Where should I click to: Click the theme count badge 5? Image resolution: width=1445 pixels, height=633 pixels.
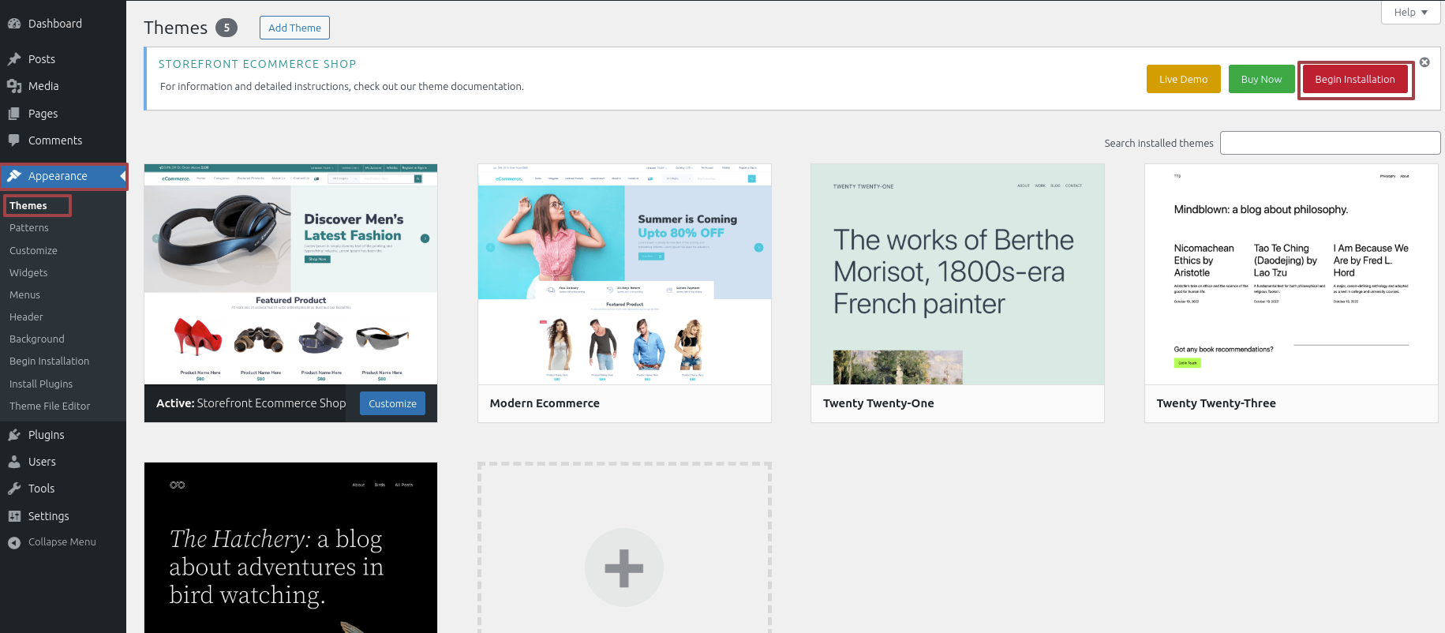[x=226, y=28]
